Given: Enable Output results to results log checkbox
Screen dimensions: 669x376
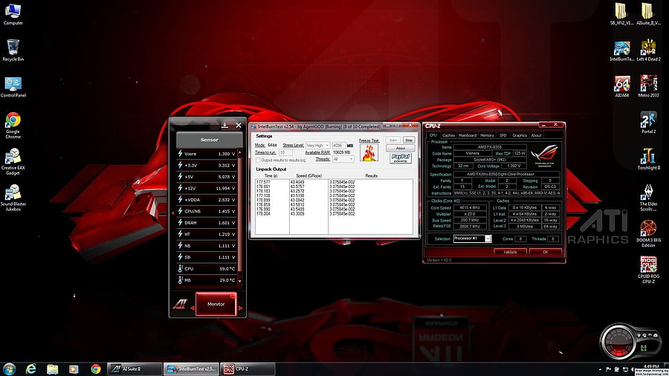Looking at the screenshot, I should click(258, 160).
